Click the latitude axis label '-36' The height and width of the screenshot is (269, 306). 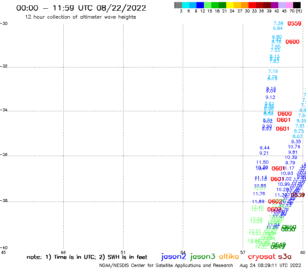click(4, 154)
